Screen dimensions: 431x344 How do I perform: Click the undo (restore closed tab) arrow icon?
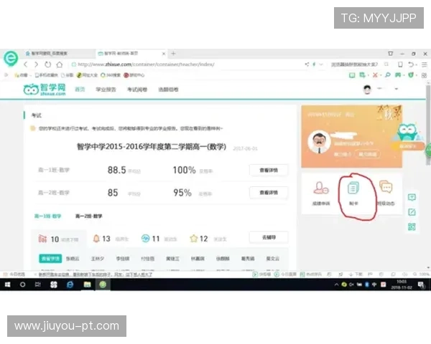click(x=411, y=64)
